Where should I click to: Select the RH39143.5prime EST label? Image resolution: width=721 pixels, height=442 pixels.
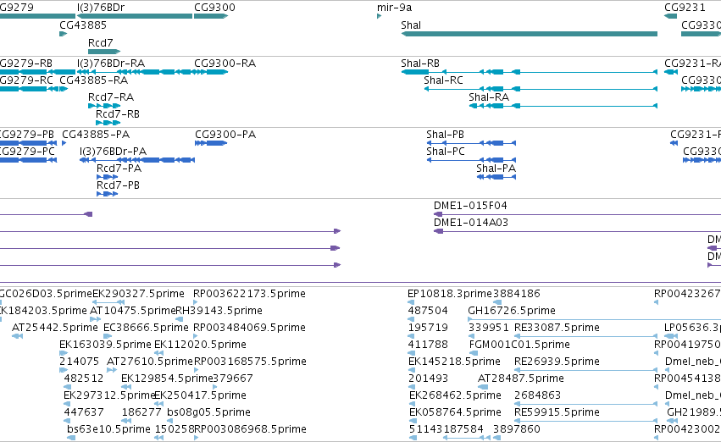click(x=219, y=311)
